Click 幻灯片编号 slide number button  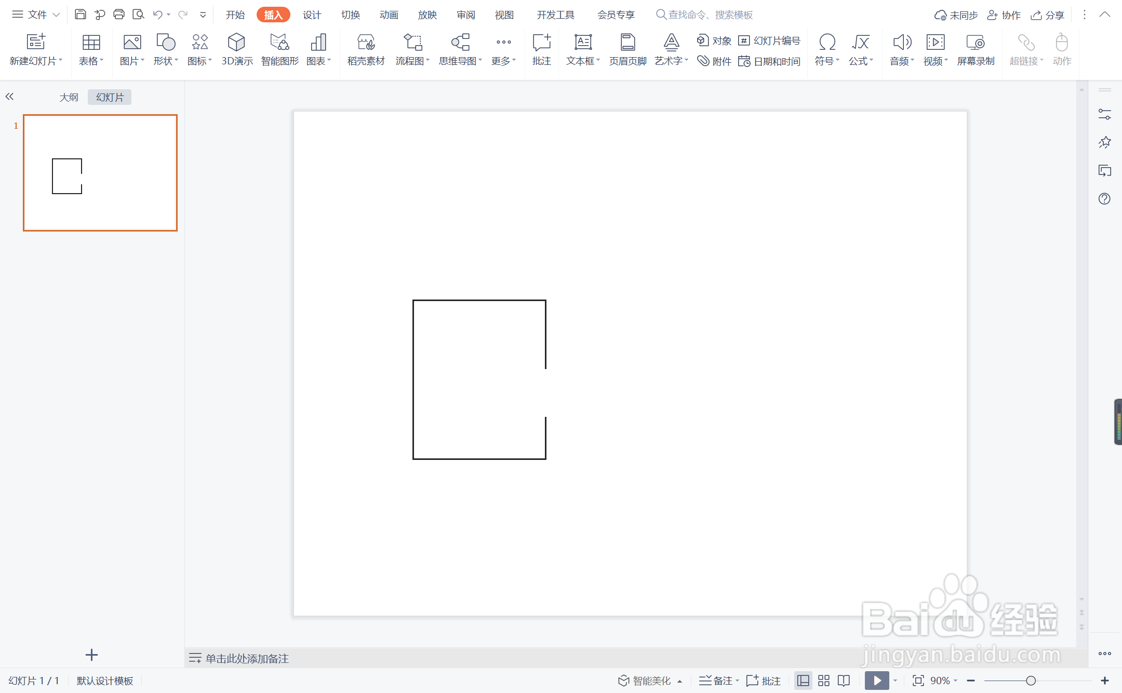click(x=769, y=40)
